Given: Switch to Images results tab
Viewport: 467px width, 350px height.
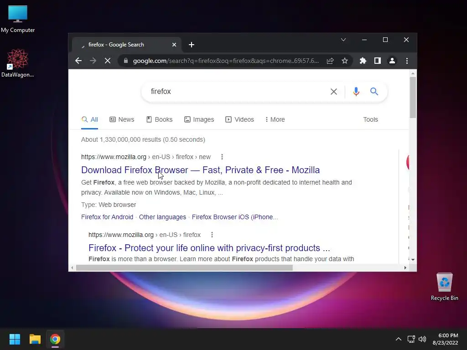Looking at the screenshot, I should (x=199, y=120).
